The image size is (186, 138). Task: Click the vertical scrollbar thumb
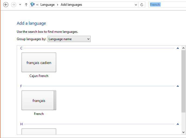183,81
